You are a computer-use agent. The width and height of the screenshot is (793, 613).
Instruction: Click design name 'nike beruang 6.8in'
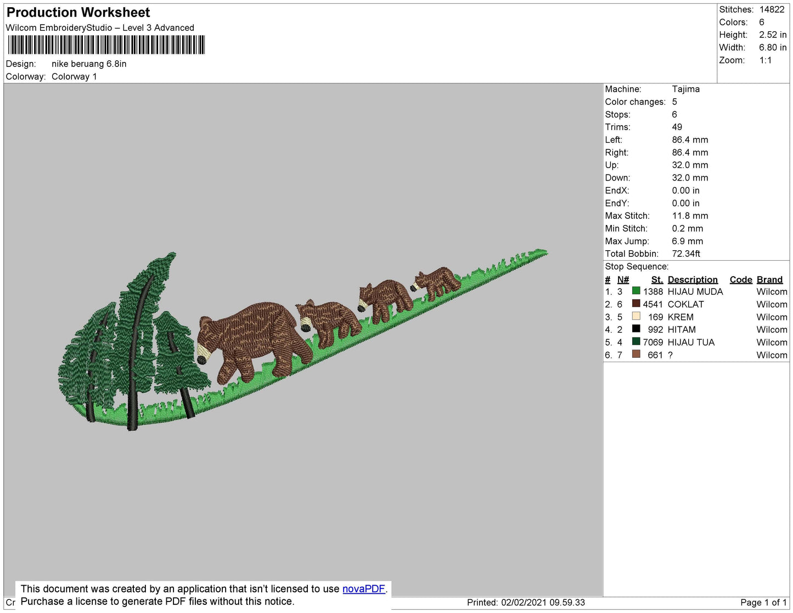[89, 64]
